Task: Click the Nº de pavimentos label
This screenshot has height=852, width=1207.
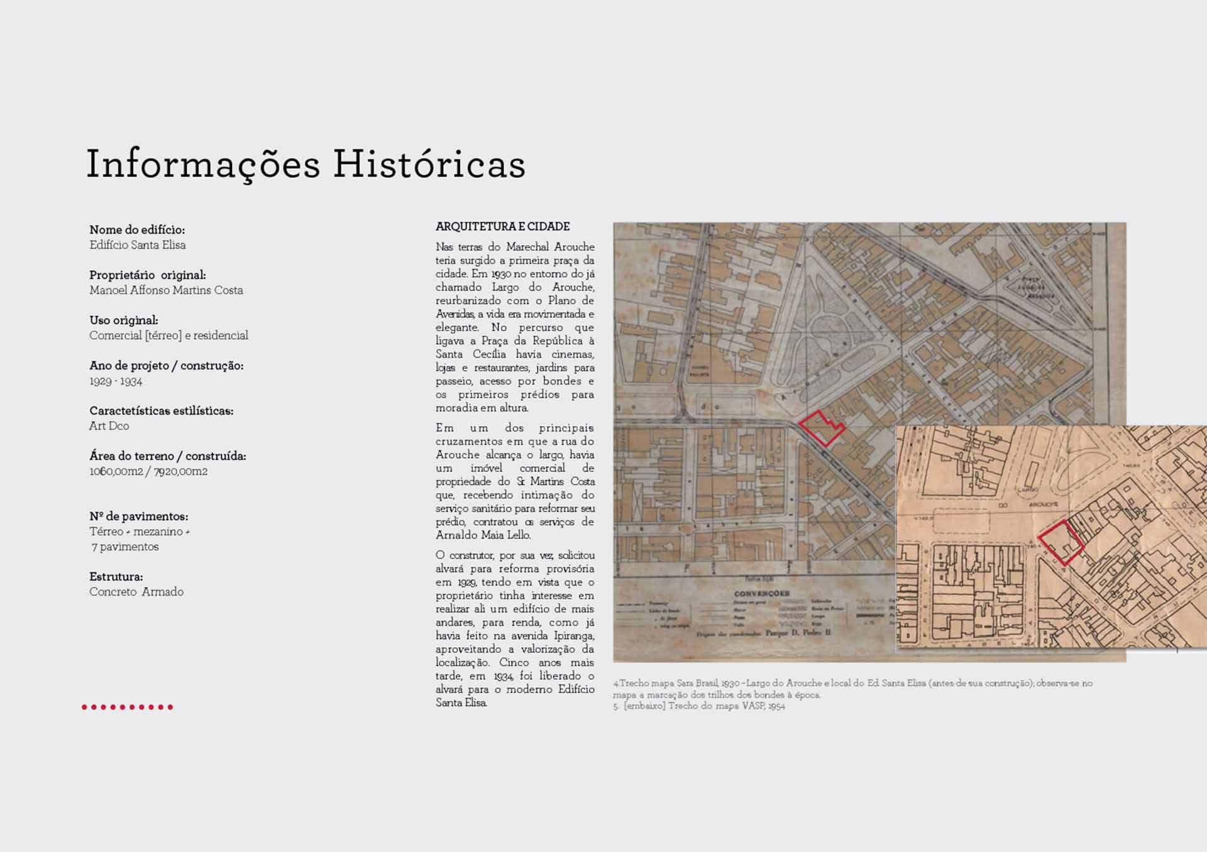Action: (x=139, y=516)
